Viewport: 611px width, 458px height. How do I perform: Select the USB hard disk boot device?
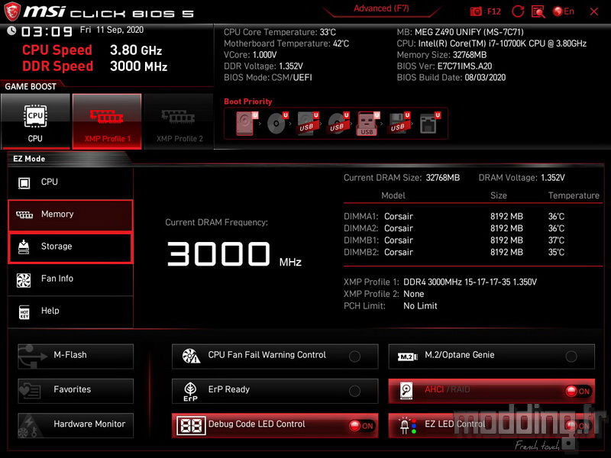[x=308, y=124]
